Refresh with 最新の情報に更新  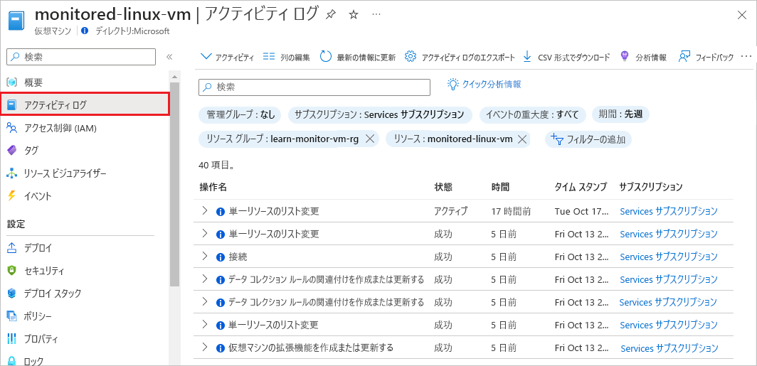358,57
